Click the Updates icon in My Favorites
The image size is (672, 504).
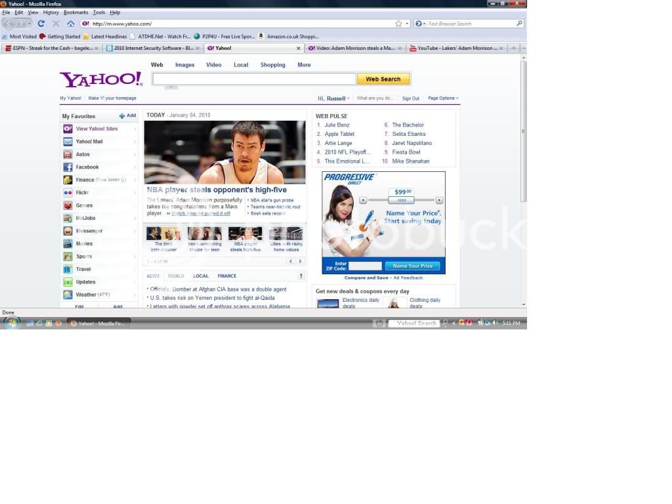click(x=68, y=282)
